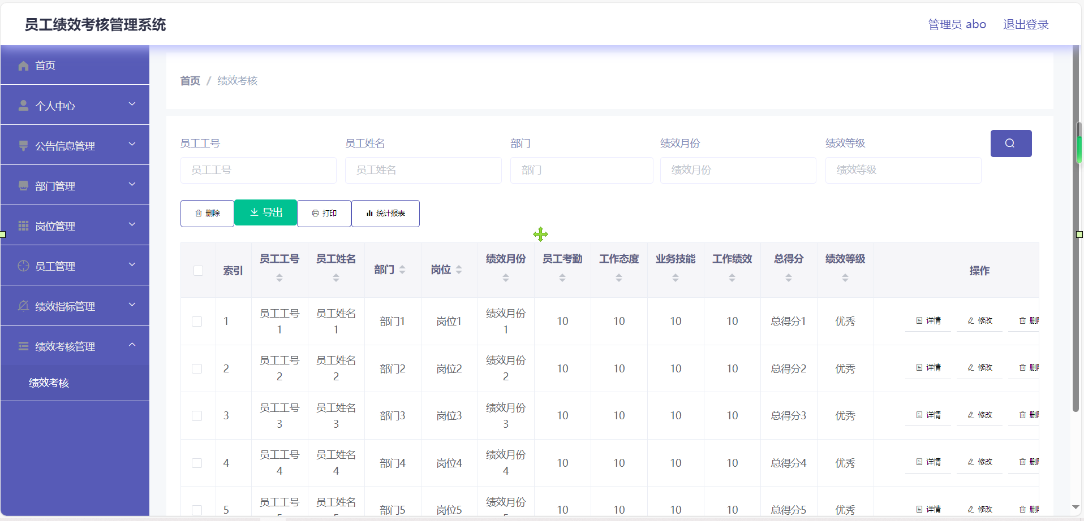
Task: Click the 绩效指标管理 bell icon
Action: [23, 306]
